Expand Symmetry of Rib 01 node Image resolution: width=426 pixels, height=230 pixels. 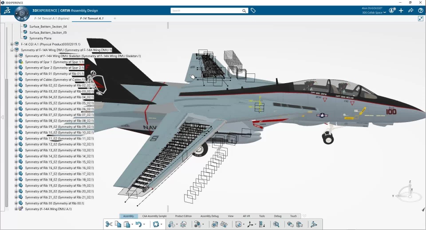(x=16, y=74)
